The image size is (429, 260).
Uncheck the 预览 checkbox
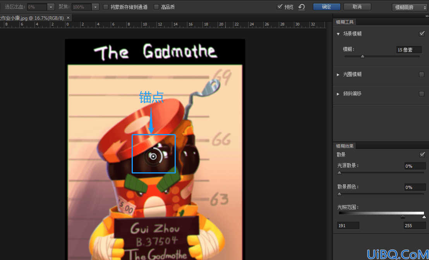click(280, 7)
